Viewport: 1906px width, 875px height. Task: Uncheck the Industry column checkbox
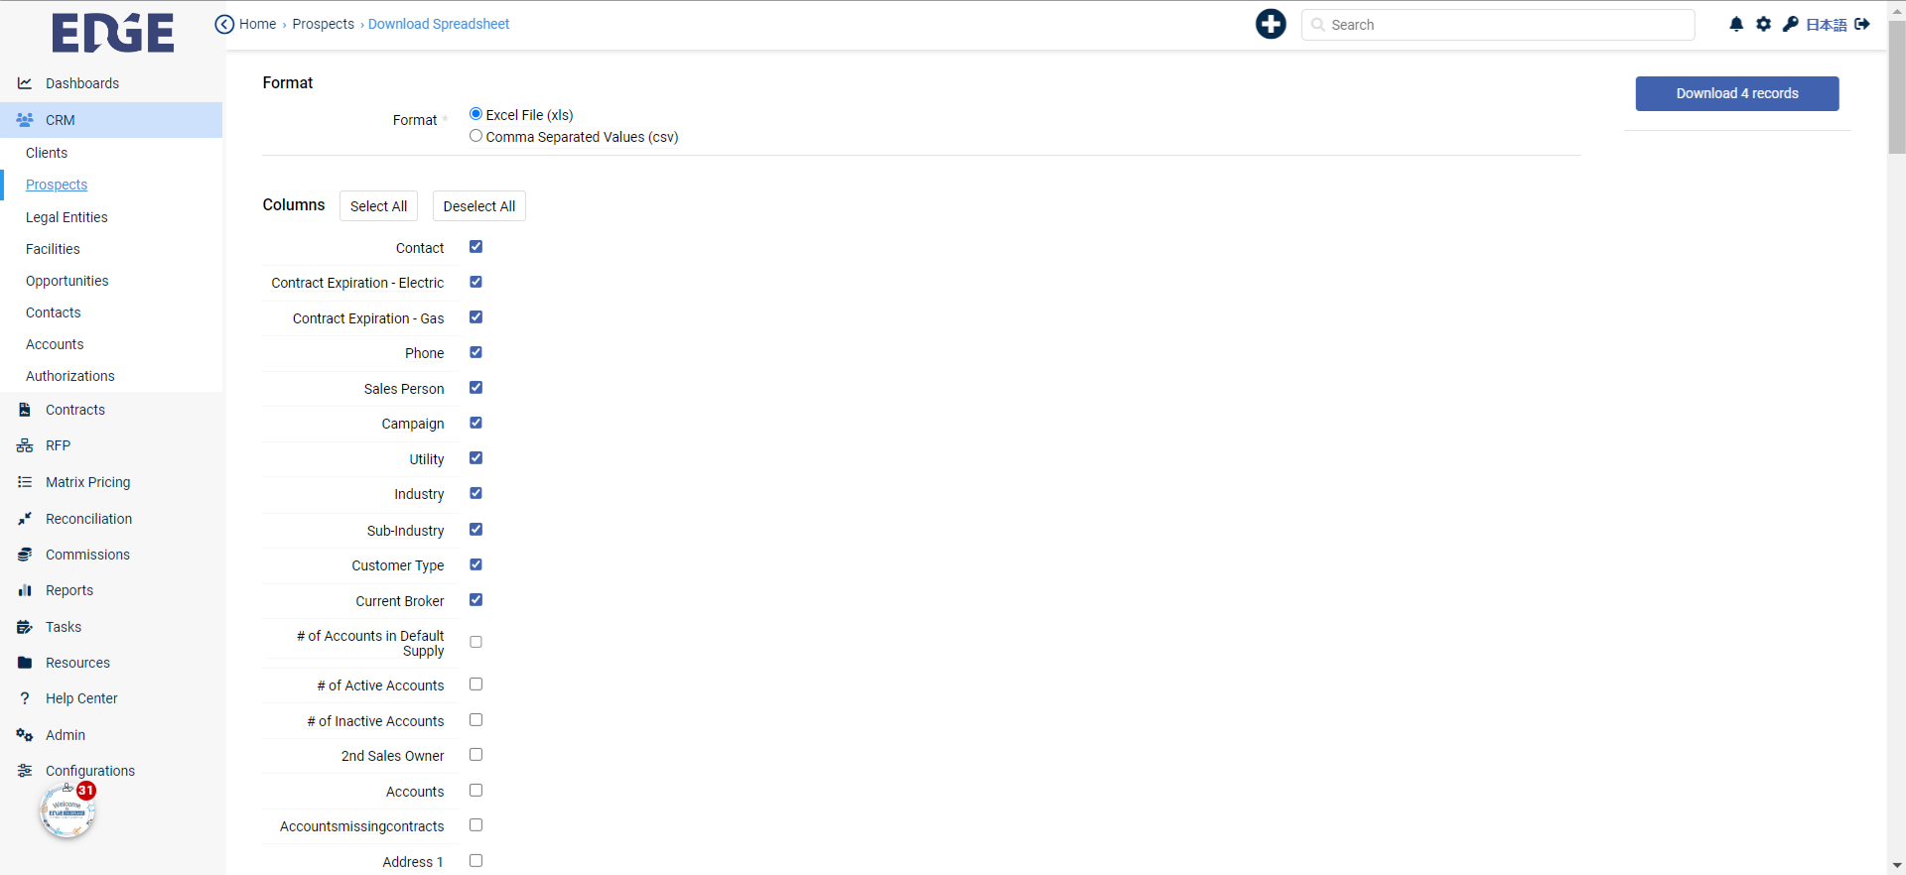pos(476,493)
